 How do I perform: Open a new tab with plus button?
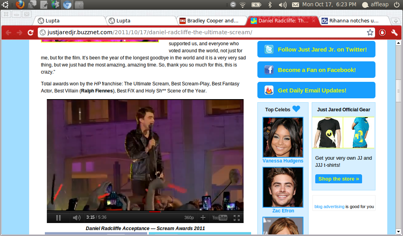coord(396,21)
